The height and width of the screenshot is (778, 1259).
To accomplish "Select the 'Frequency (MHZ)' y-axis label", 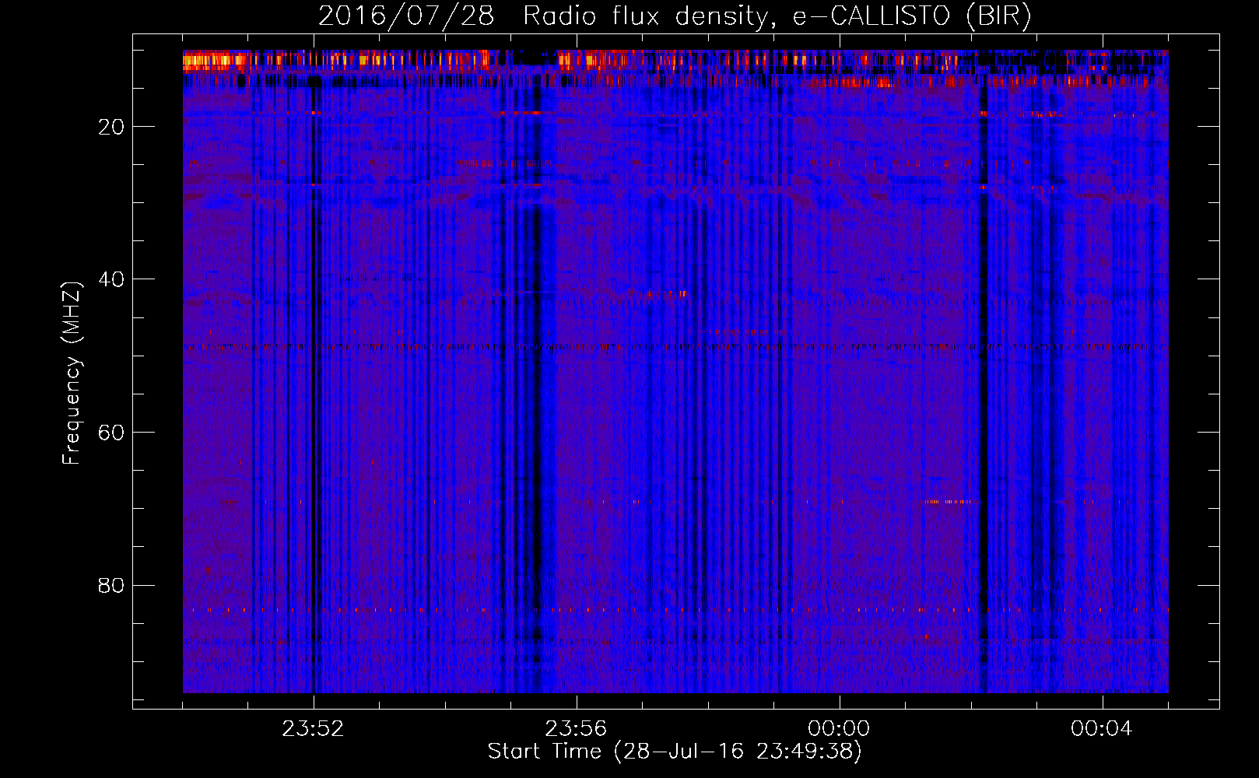I will tap(72, 373).
